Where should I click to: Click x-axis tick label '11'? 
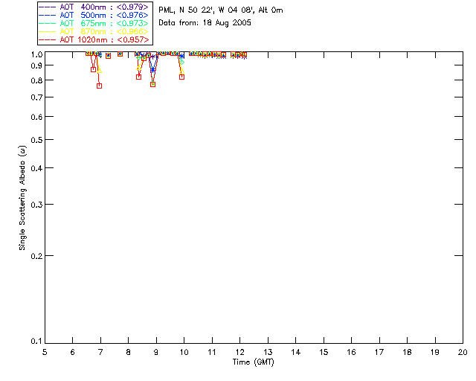(x=212, y=352)
